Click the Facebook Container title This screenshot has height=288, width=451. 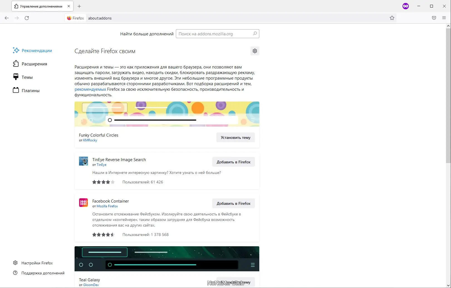tap(110, 201)
